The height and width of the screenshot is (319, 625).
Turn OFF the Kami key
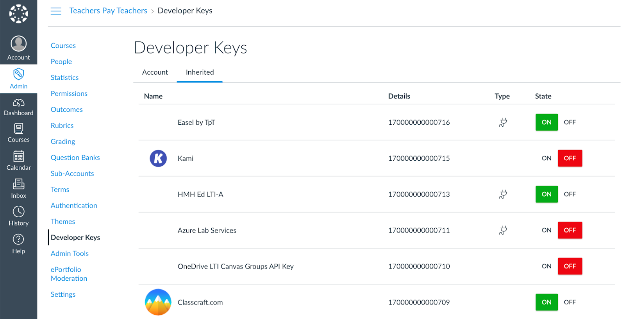[570, 158]
